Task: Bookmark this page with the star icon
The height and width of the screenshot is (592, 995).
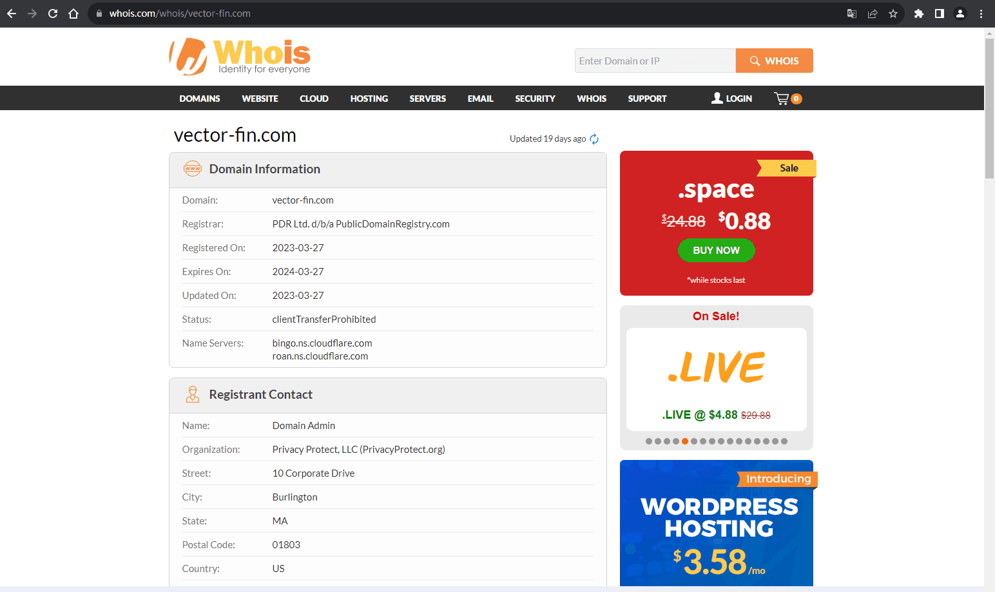Action: tap(893, 14)
